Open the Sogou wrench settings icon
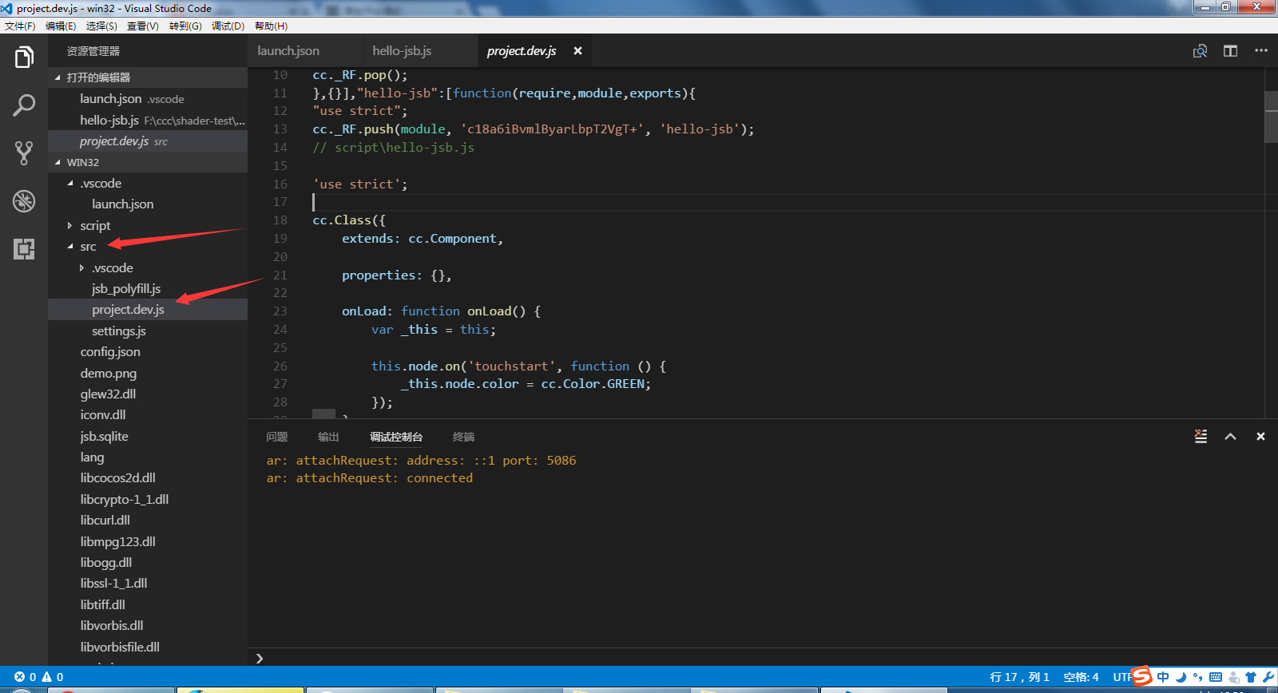The image size is (1278, 693). 1268,677
